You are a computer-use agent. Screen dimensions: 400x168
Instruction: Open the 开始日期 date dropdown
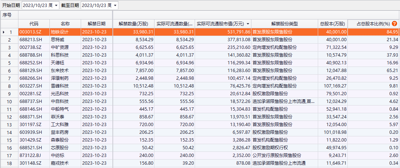click(x=56, y=6)
